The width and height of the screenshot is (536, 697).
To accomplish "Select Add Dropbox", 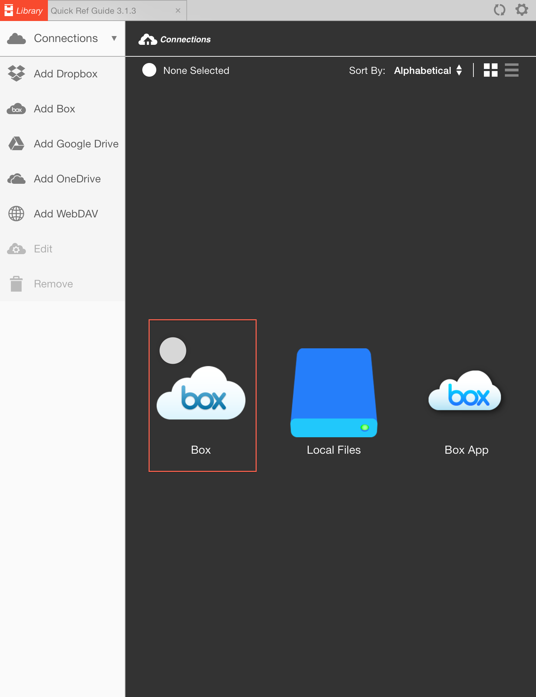I will [66, 74].
